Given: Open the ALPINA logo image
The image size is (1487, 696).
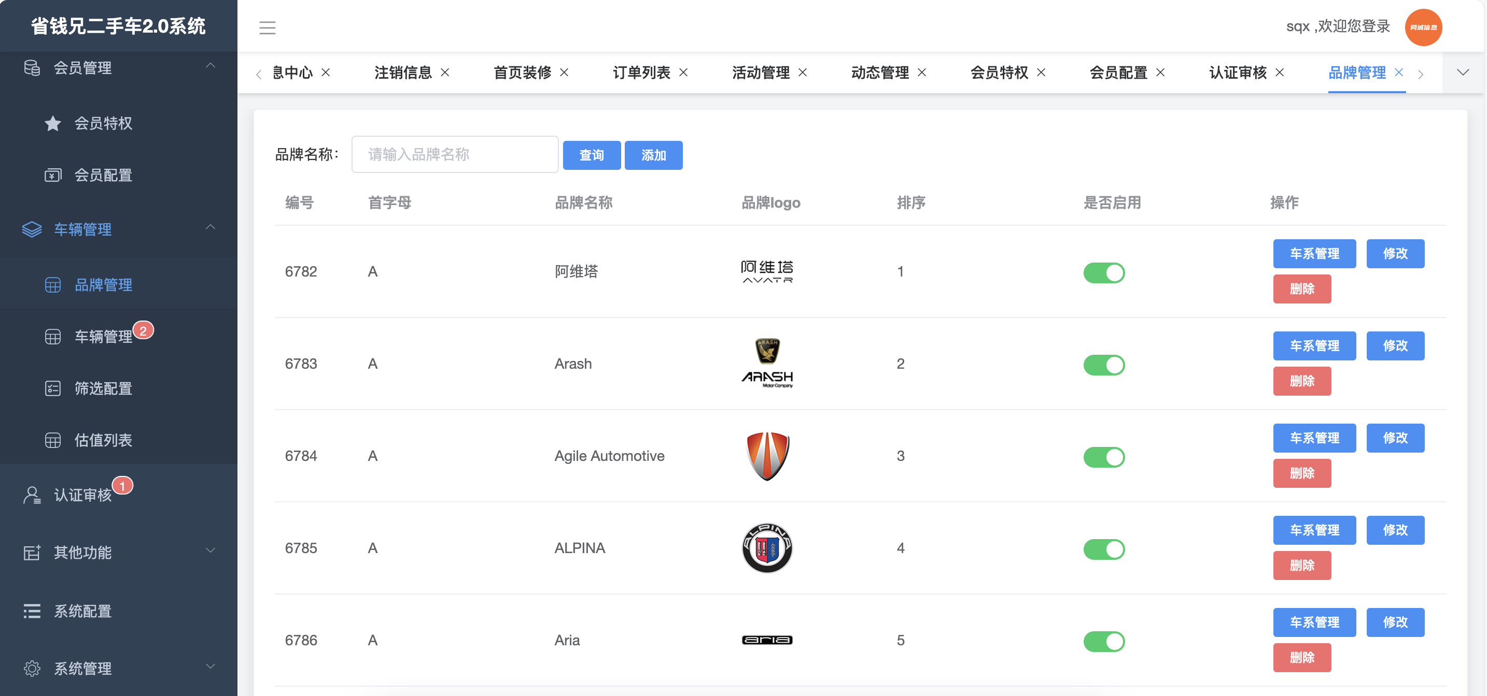Looking at the screenshot, I should [x=767, y=548].
